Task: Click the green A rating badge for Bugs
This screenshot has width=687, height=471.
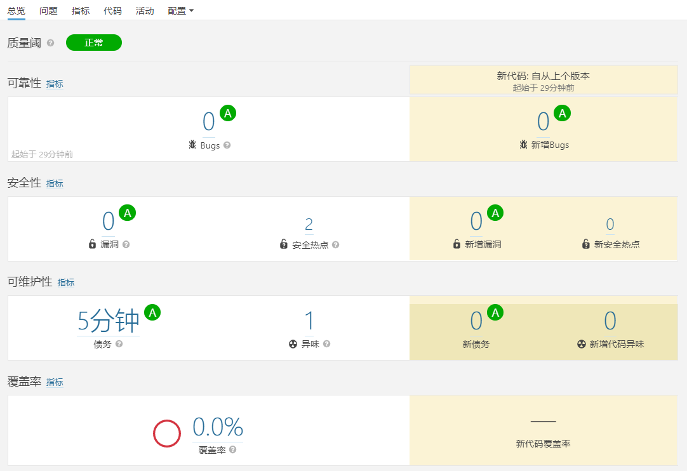Action: [228, 113]
